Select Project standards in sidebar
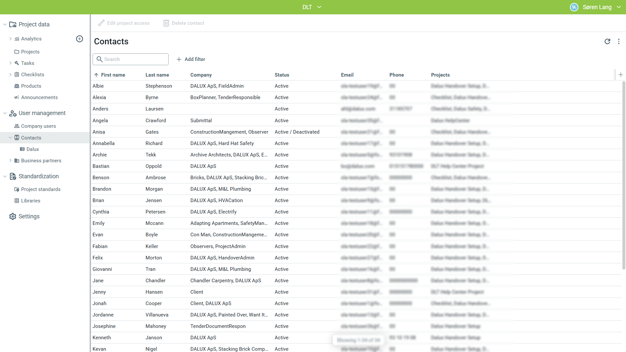 (41, 189)
